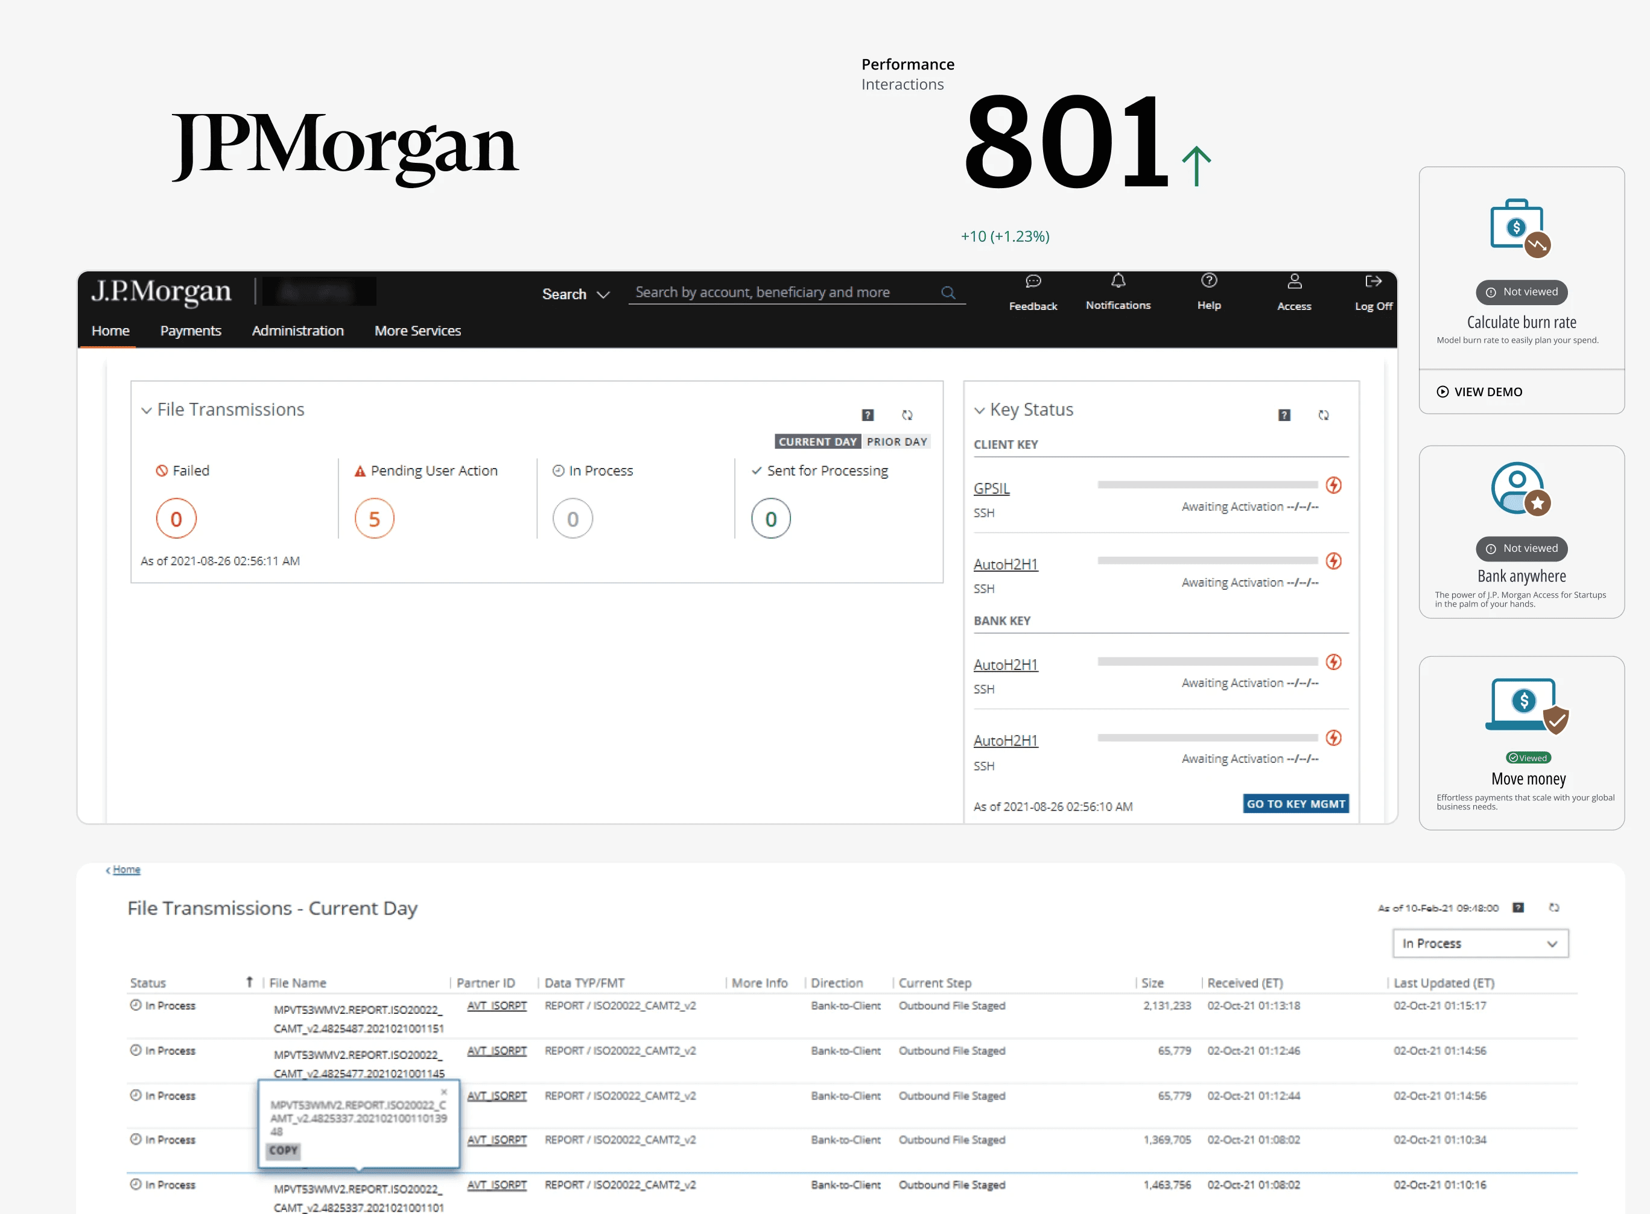
Task: Open the Access user icon
Action: (x=1294, y=282)
